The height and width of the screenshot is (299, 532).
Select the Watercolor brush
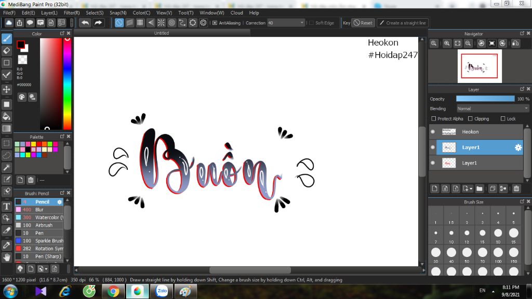tap(39, 218)
